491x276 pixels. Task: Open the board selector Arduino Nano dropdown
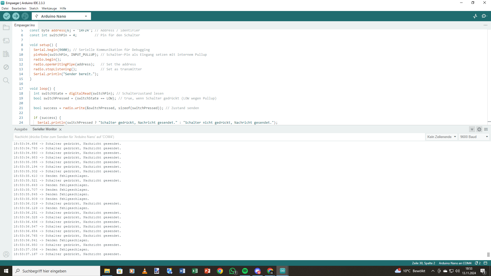coord(61,16)
